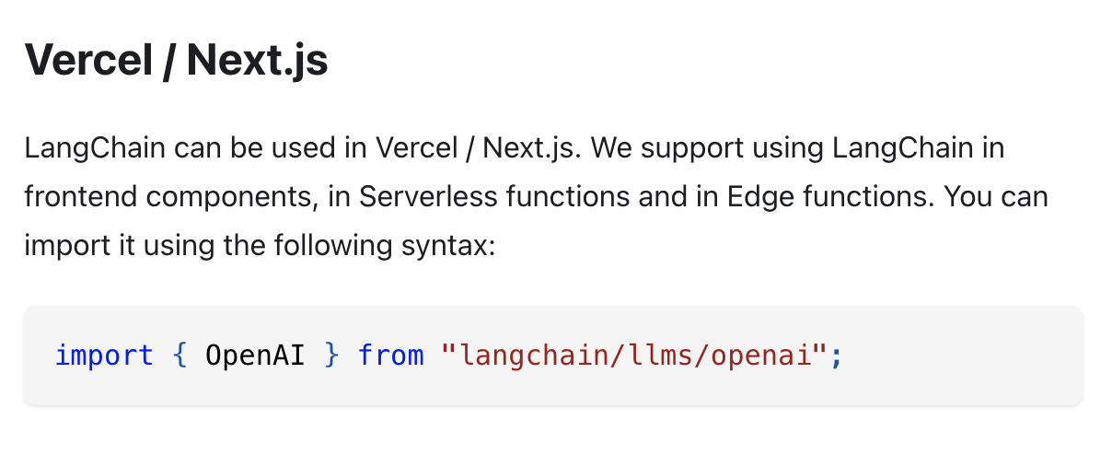Click the word "support" in the paragraph

(x=692, y=147)
